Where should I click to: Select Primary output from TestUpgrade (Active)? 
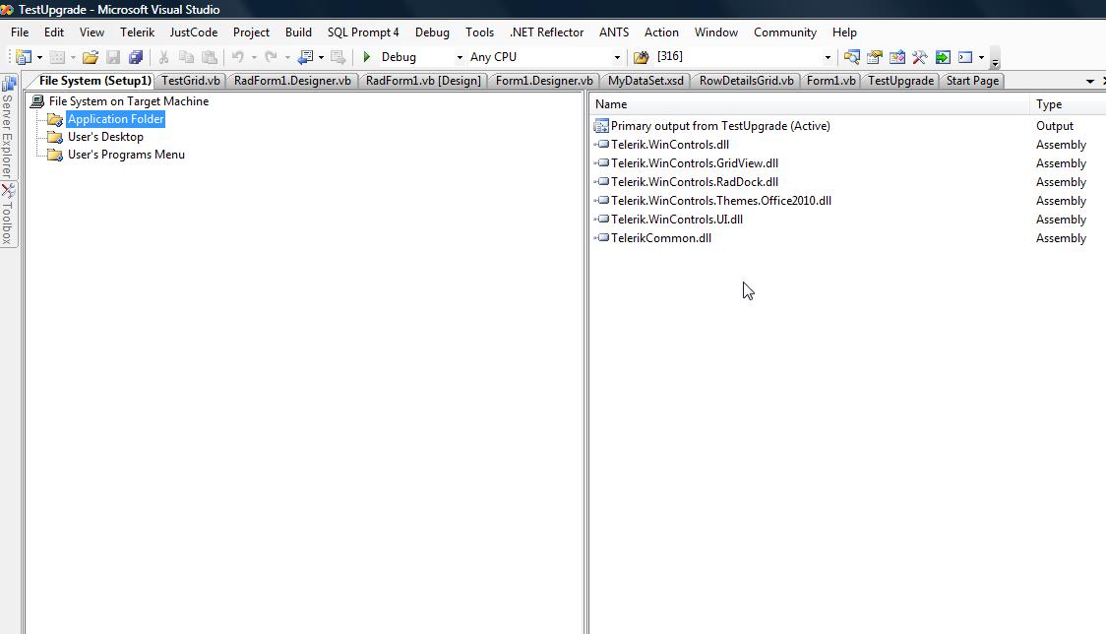coord(720,126)
